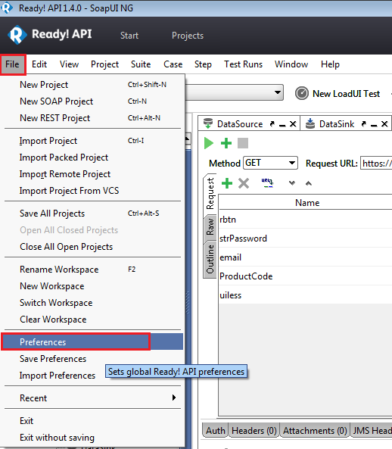
Task: Undock the DataSink panel arrow icon
Action: [x=364, y=123]
